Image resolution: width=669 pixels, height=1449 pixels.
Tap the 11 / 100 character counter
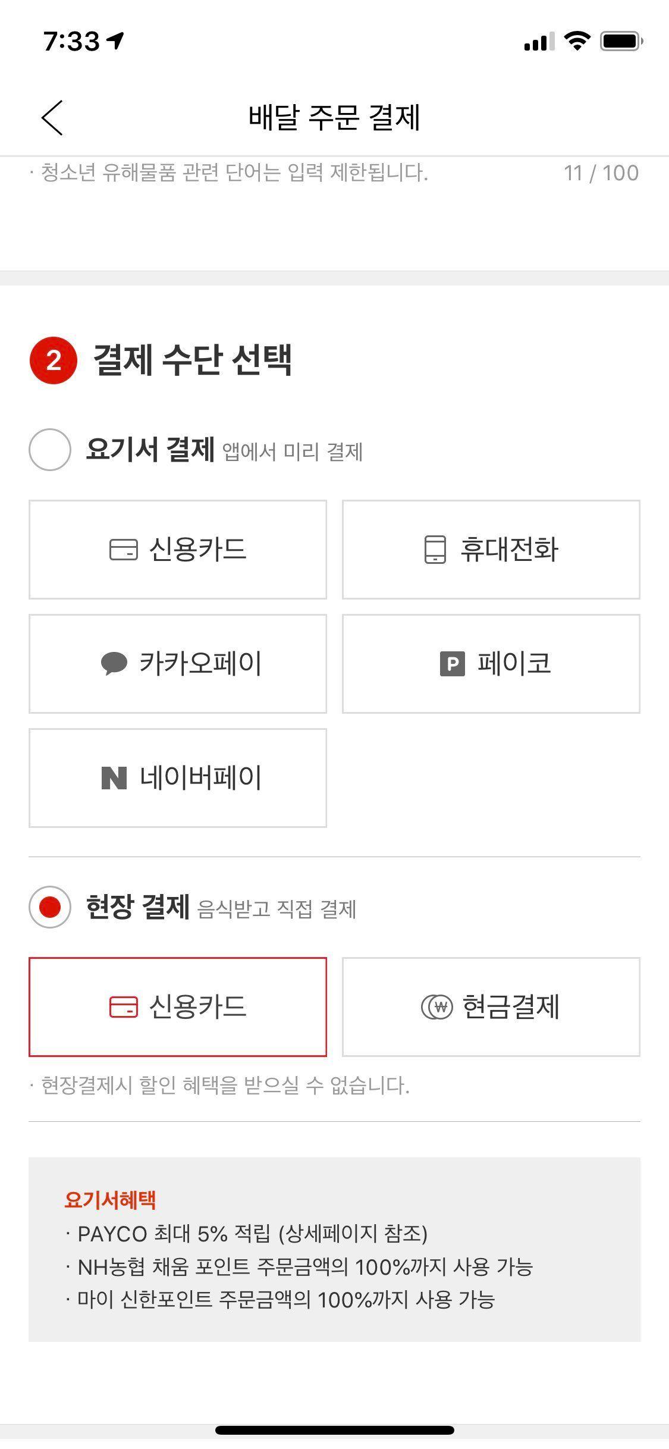(x=601, y=173)
